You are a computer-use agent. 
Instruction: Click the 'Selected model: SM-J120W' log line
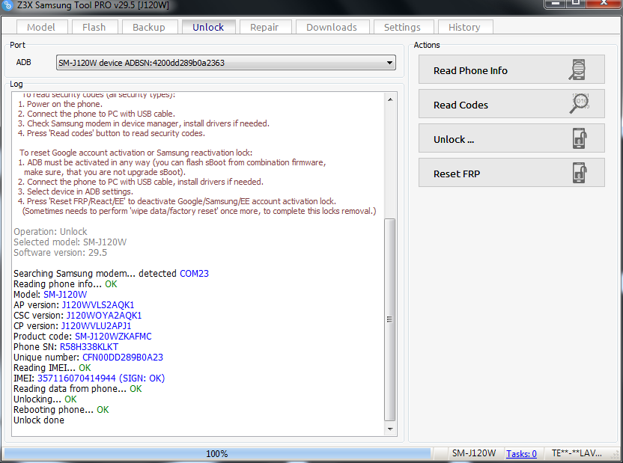(x=70, y=242)
